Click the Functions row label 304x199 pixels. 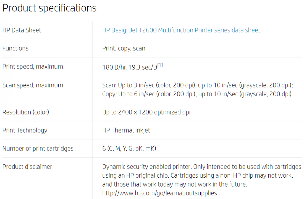pos(15,48)
